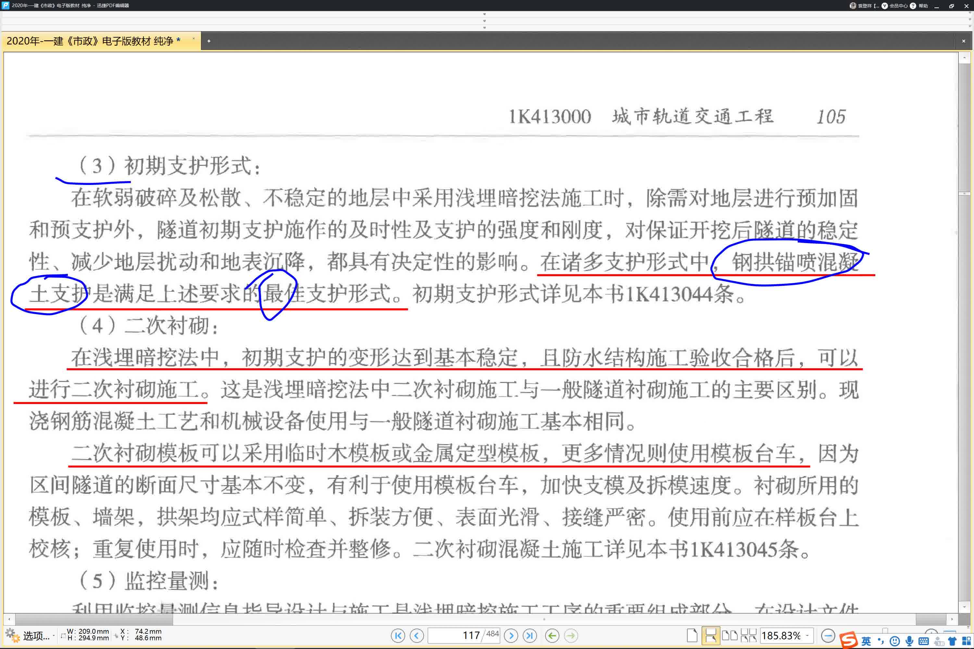The image size is (974, 649).
Task: Click the Sogou input method S icon
Action: pyautogui.click(x=849, y=640)
